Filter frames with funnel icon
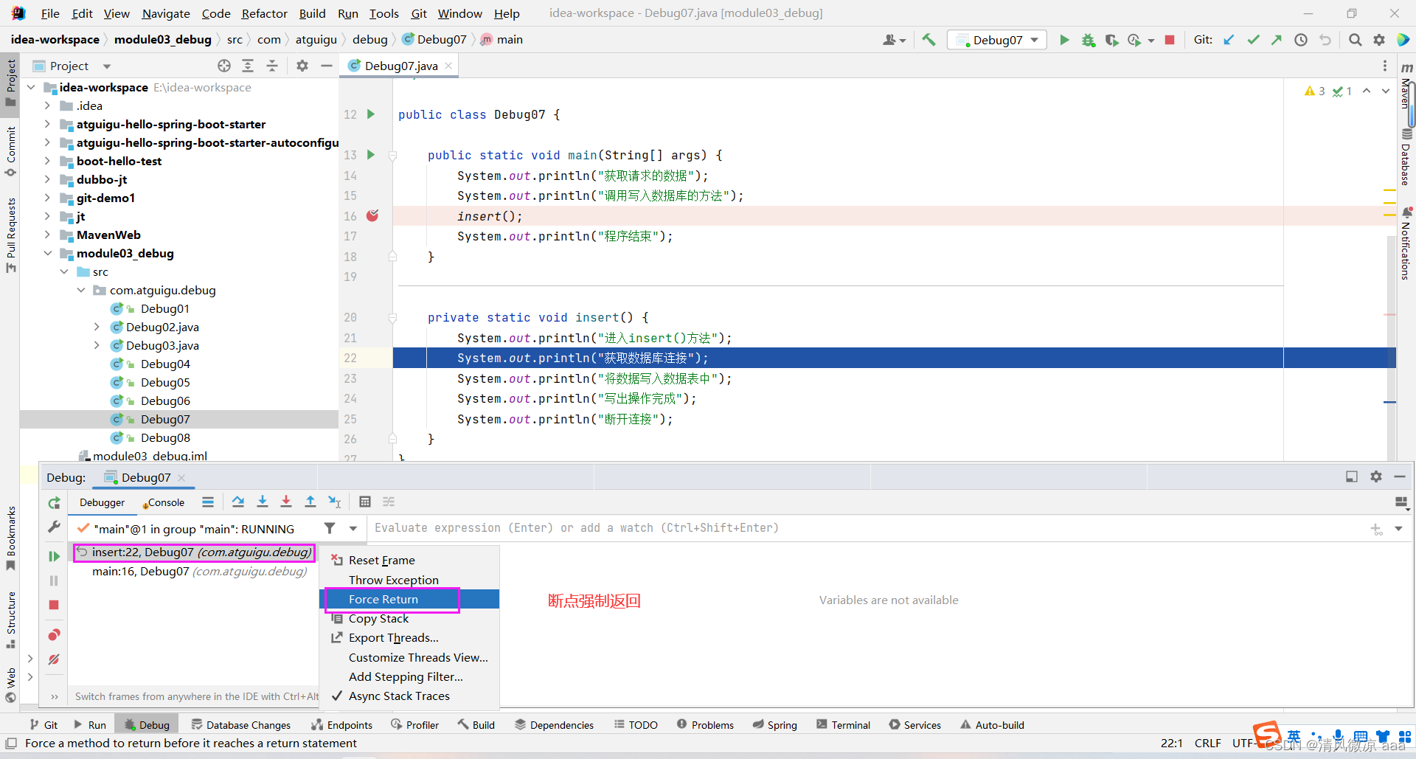Viewport: 1416px width, 759px height. coord(330,528)
